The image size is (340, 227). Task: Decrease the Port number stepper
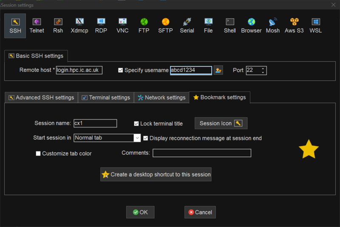pyautogui.click(x=263, y=72)
